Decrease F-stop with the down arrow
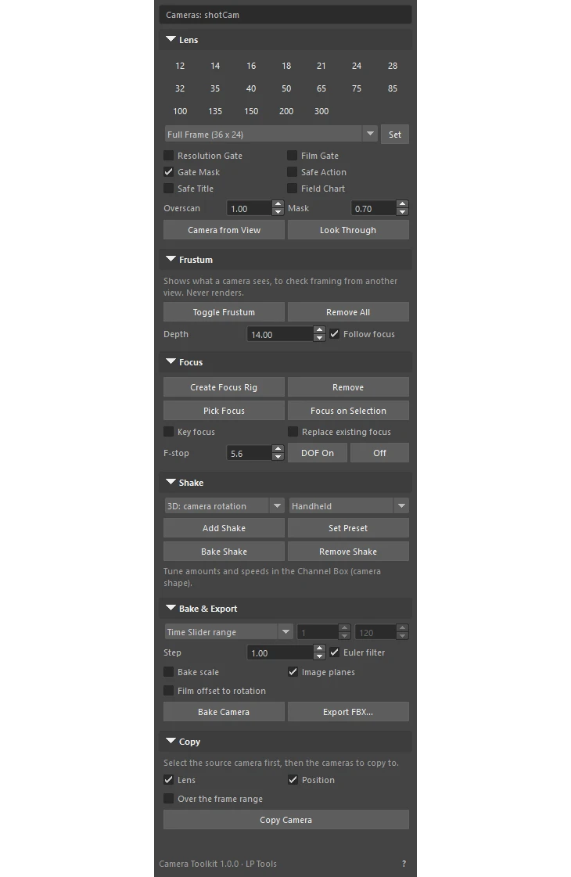 coord(278,458)
